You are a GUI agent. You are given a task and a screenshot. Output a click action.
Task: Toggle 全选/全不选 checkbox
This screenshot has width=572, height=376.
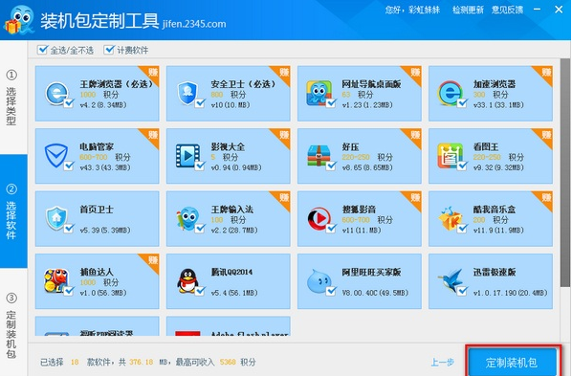click(x=43, y=50)
